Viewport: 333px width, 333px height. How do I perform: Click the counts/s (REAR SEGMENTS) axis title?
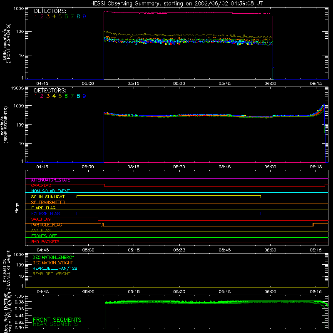point(4,124)
